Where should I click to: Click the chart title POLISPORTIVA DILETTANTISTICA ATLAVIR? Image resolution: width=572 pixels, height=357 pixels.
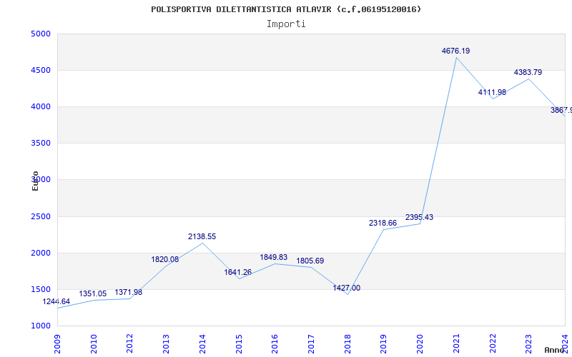(286, 9)
